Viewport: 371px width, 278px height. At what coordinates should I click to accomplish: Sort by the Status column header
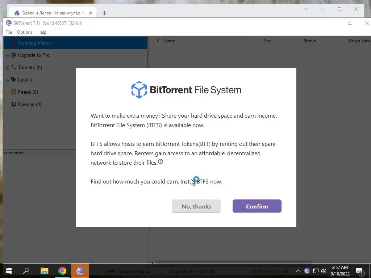pyautogui.click(x=310, y=41)
